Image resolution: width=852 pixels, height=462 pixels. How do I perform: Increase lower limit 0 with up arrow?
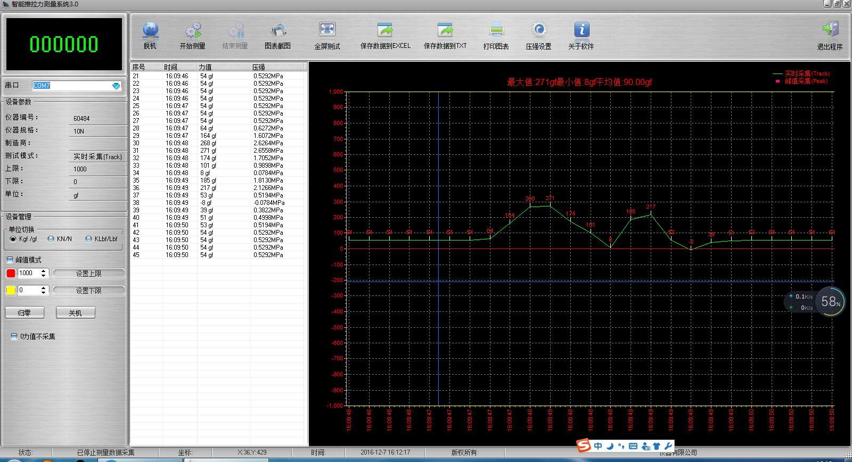(44, 288)
